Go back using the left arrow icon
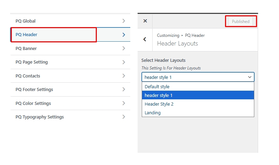 pyautogui.click(x=145, y=40)
